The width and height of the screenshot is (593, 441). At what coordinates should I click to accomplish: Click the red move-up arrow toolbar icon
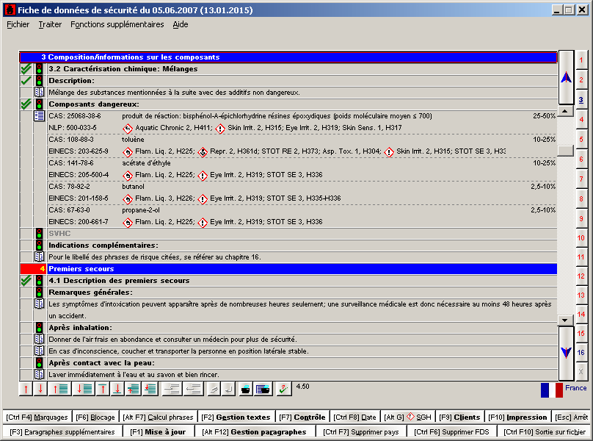(x=26, y=389)
